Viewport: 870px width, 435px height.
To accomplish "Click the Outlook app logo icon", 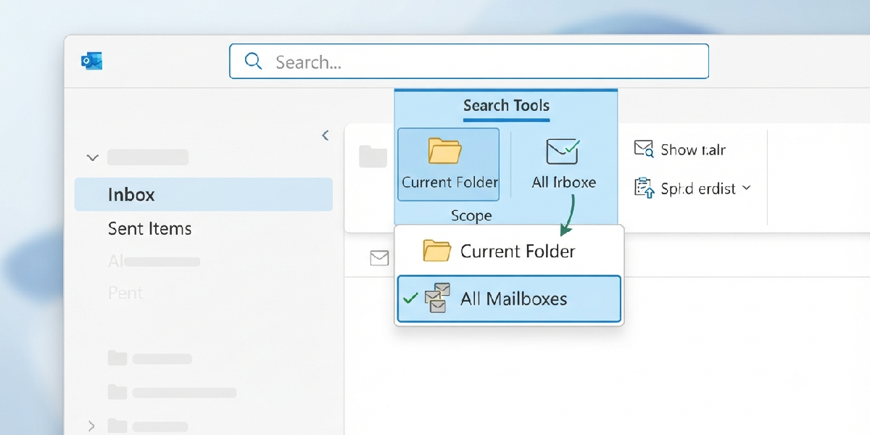I will 92,62.
